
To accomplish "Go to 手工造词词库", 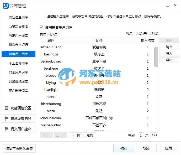I will pos(18,63).
